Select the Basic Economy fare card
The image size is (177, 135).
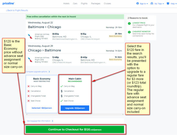tap(42, 94)
